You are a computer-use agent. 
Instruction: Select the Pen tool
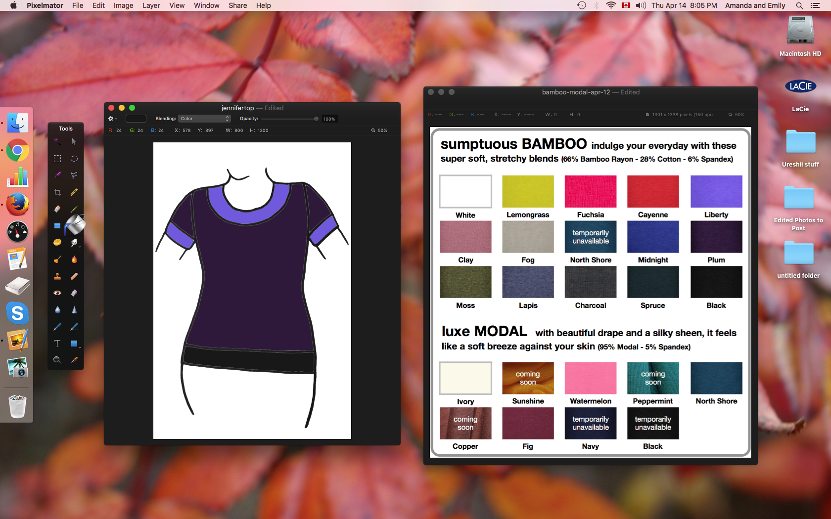point(57,327)
